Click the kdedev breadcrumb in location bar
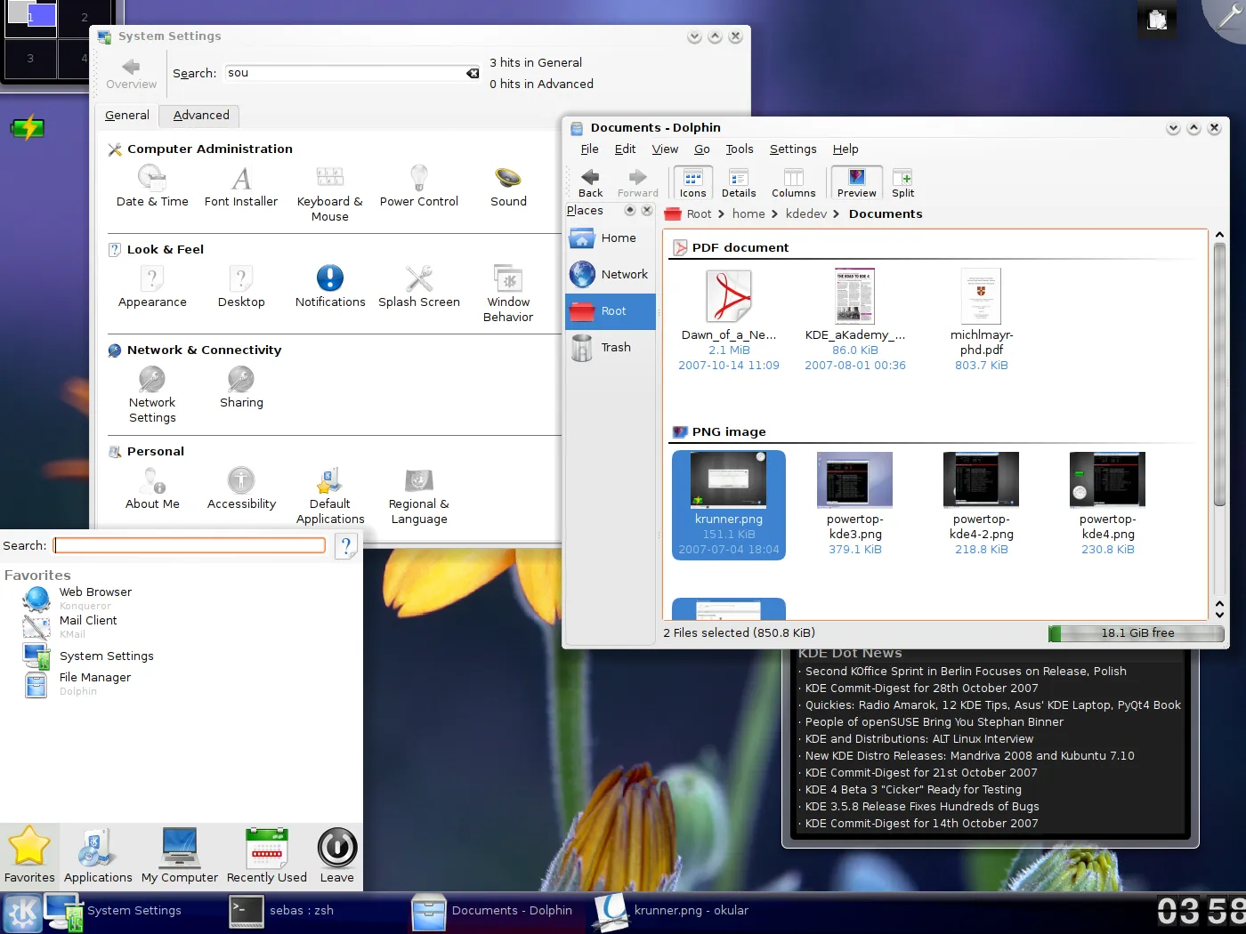The height and width of the screenshot is (934, 1246). click(806, 214)
